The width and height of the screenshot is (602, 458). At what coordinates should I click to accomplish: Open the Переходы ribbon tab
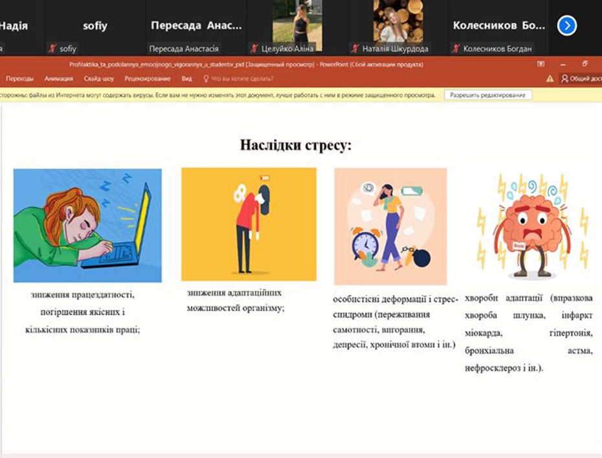coord(19,79)
